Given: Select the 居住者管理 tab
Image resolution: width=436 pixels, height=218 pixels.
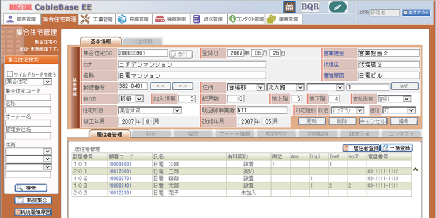Looking at the screenshot, I should coord(109,134).
